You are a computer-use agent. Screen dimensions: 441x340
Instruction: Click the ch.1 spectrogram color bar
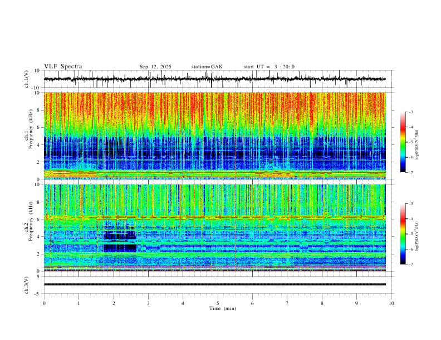[403, 142]
